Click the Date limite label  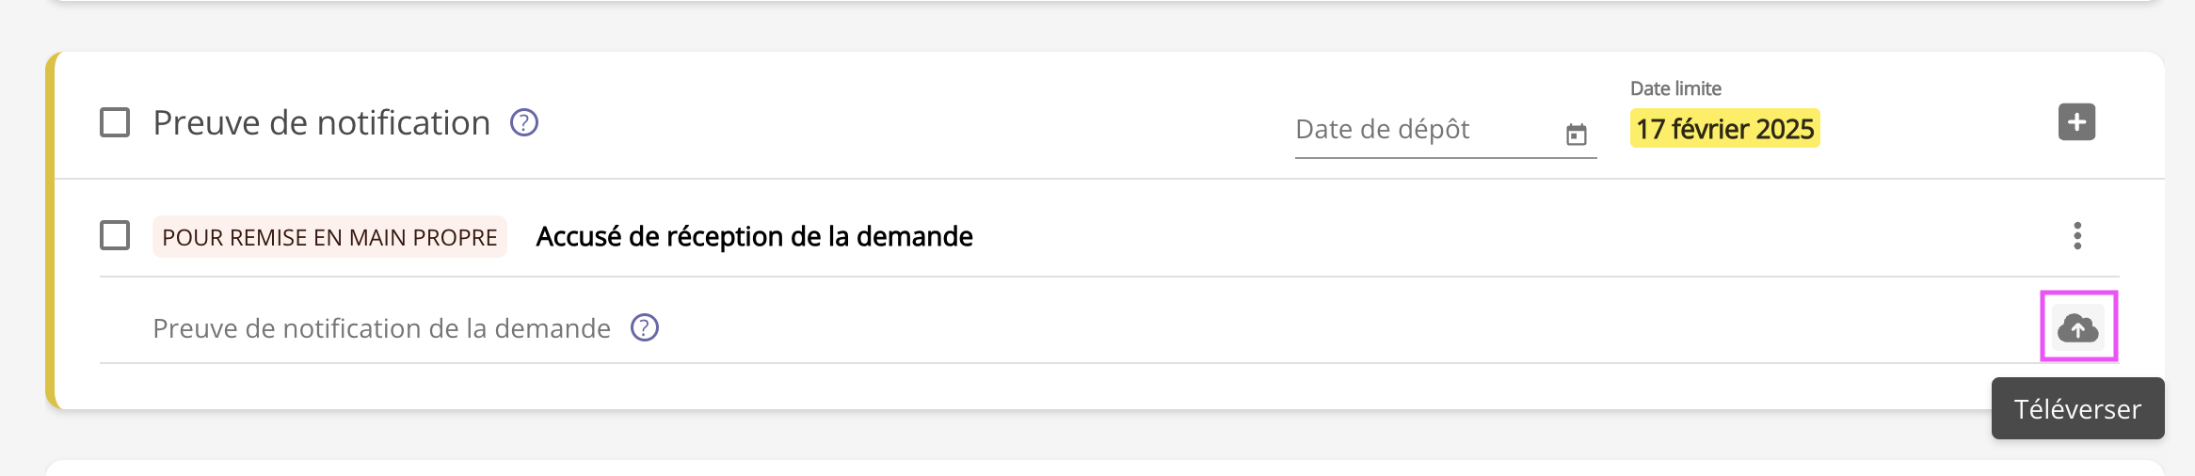[1675, 88]
